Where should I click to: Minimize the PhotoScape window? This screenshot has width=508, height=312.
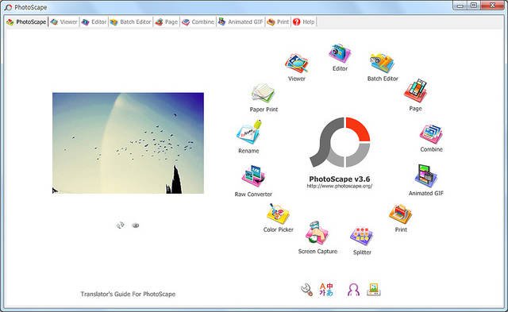tap(460, 6)
